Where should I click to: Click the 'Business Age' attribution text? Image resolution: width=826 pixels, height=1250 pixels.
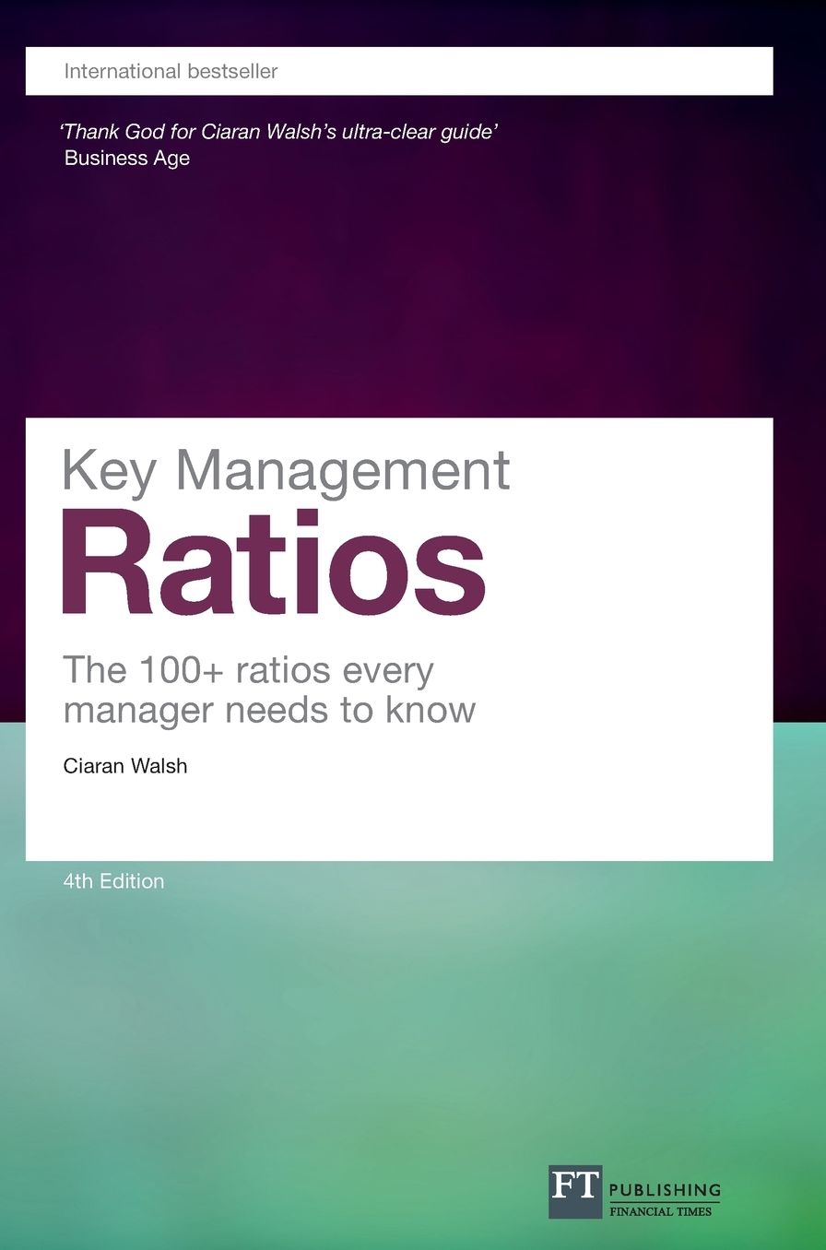coord(127,158)
